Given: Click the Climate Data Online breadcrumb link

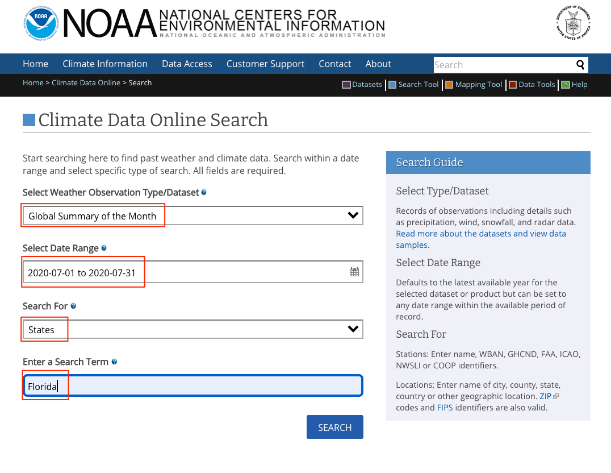Looking at the screenshot, I should pos(86,82).
